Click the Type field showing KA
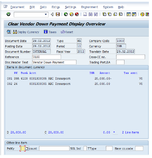The image size is (152, 158). point(79,41)
